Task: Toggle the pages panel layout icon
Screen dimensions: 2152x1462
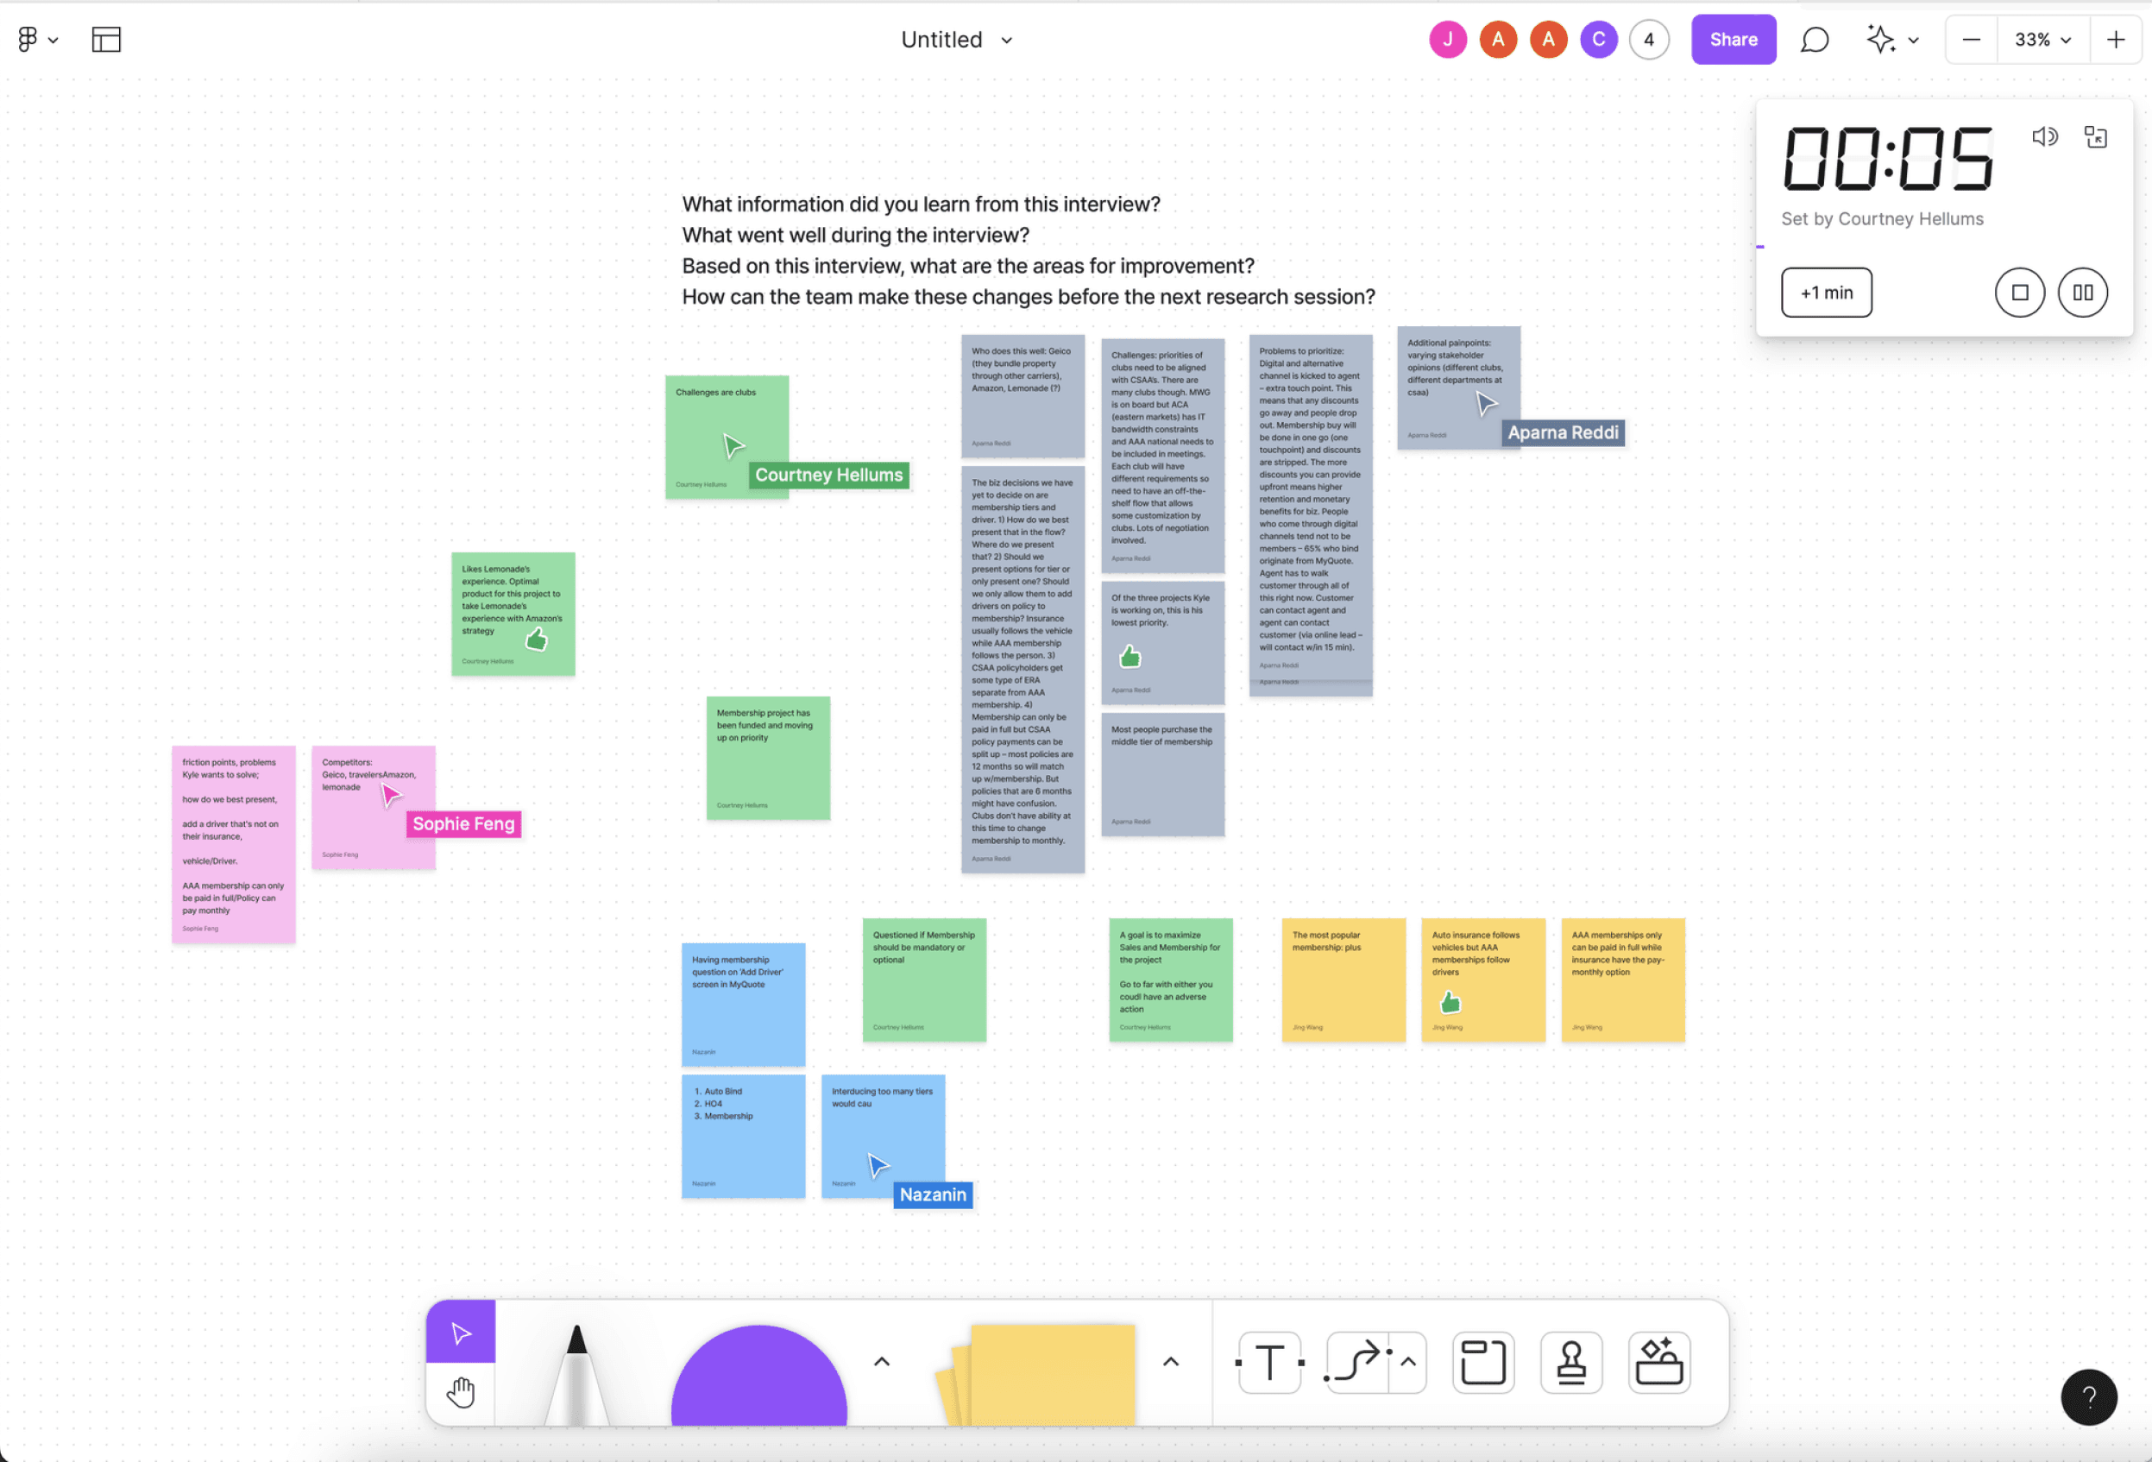Action: [106, 40]
